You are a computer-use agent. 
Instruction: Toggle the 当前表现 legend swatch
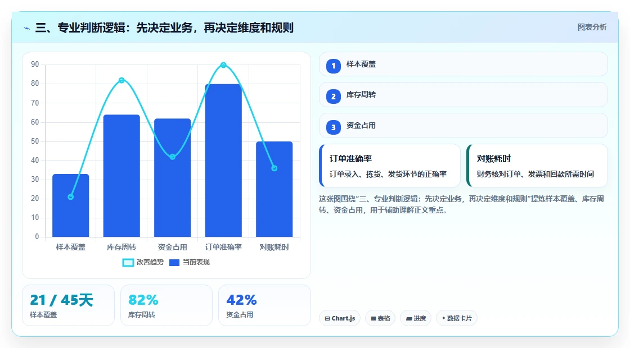(174, 263)
